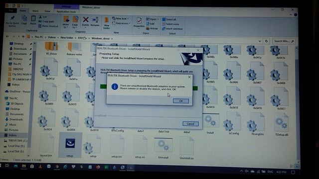Screen dimensions: 319x179
Task: Open the notification center on the taskbar
Action: [293, 172]
